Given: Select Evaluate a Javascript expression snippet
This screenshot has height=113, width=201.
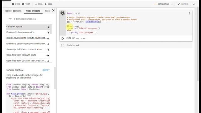Looking at the screenshot, I should 28,44.
